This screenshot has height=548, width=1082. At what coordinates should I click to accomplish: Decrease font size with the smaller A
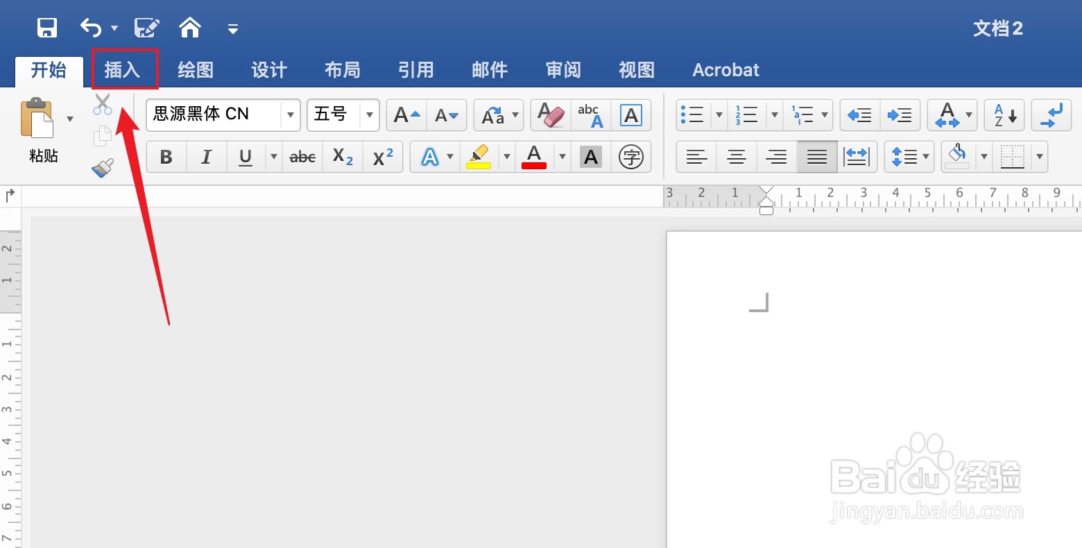click(447, 115)
